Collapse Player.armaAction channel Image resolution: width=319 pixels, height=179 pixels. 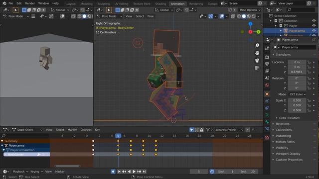click(3, 150)
